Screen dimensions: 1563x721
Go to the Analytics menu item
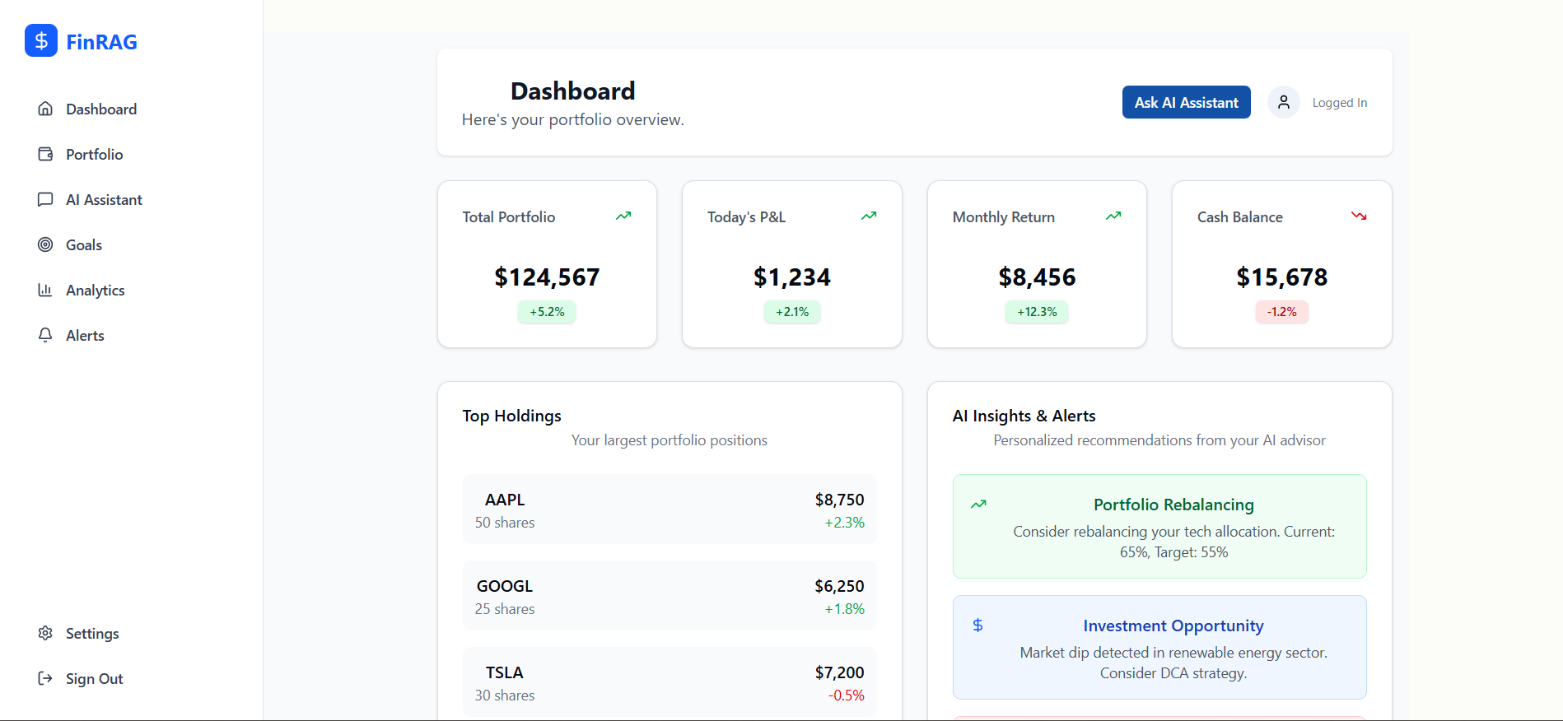pos(95,290)
